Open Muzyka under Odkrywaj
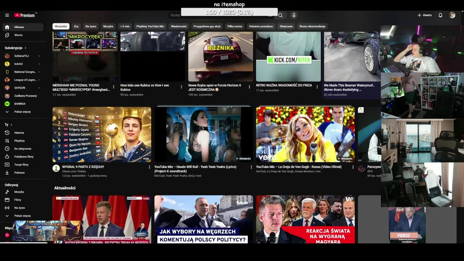Image resolution: width=464 pixels, height=261 pixels. pos(22,192)
